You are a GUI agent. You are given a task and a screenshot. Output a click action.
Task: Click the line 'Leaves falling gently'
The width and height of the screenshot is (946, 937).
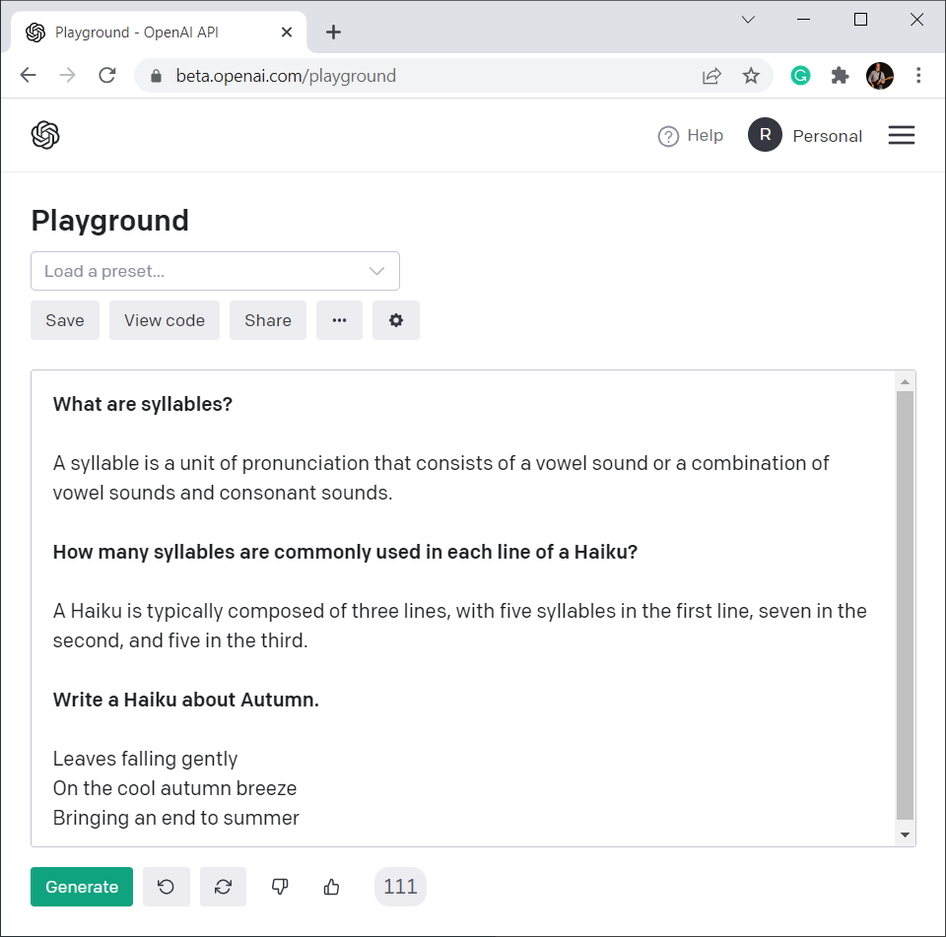tap(146, 759)
